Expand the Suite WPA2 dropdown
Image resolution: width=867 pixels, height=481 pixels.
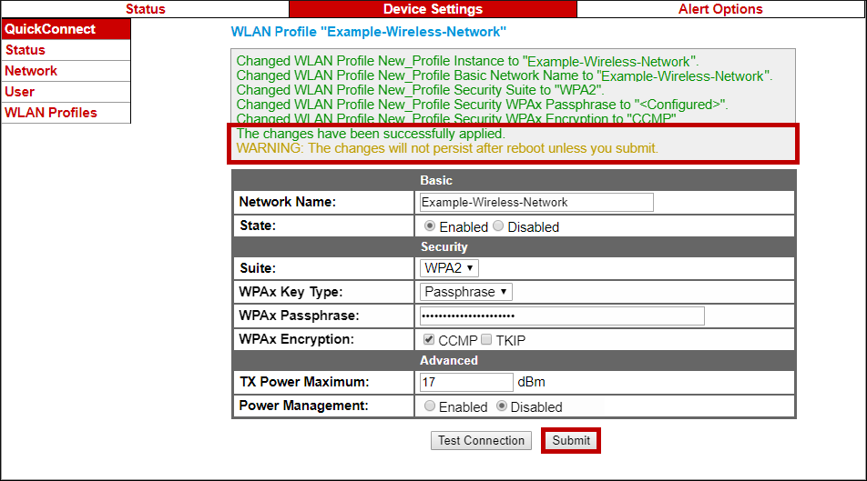(450, 268)
